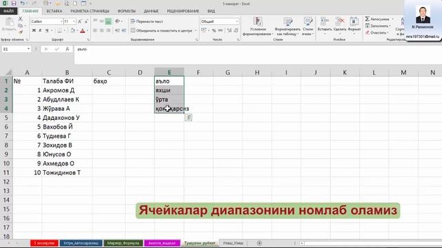Open the ФАЙЛ menu

(x=9, y=11)
